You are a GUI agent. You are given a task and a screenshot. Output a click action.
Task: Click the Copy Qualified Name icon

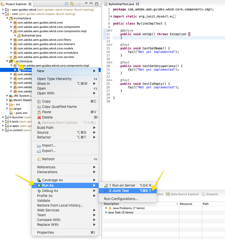point(39,107)
